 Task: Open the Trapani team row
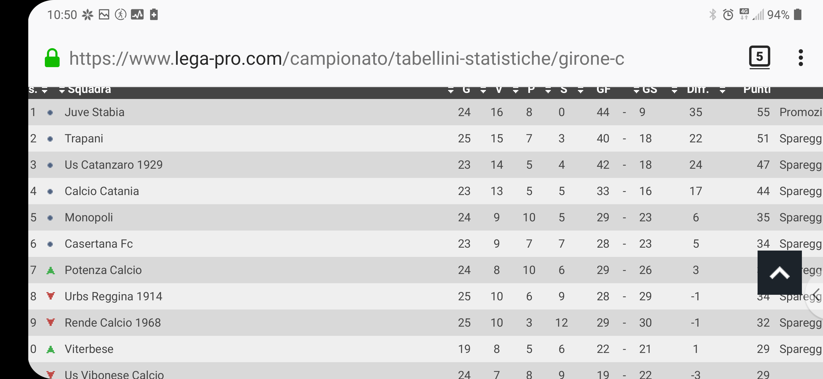pyautogui.click(x=425, y=138)
